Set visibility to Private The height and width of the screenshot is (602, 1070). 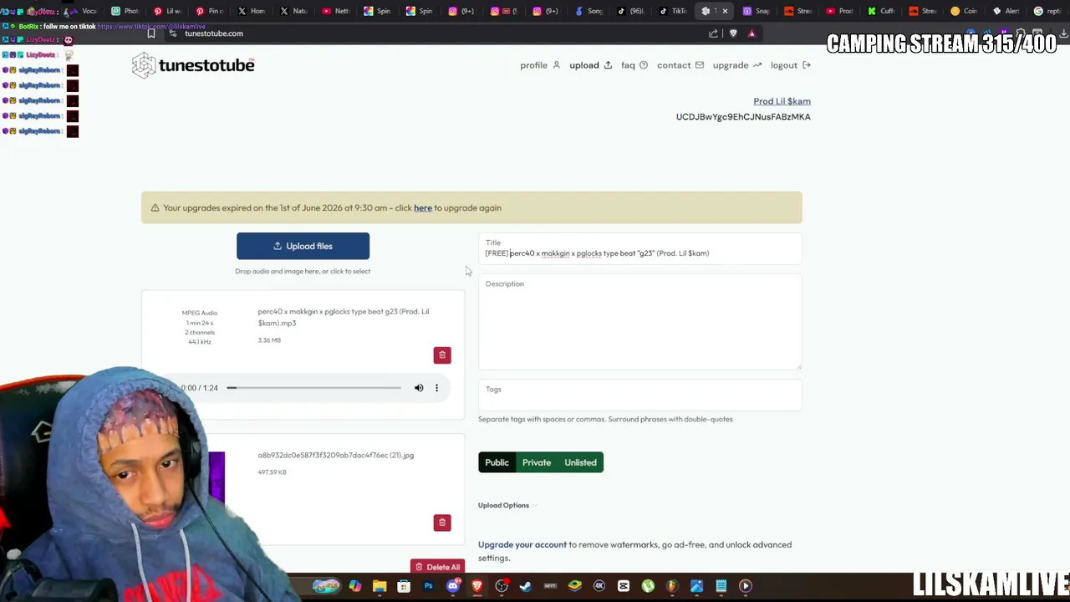click(537, 462)
